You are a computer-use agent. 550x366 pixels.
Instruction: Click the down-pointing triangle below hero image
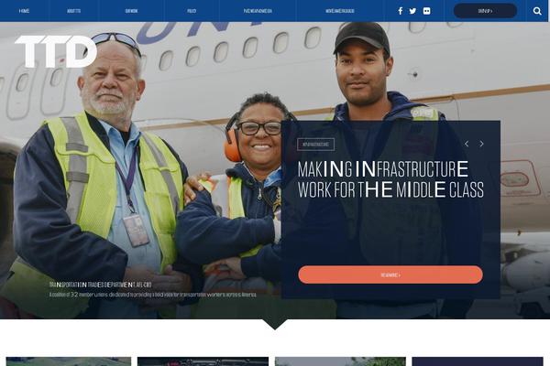point(275,324)
